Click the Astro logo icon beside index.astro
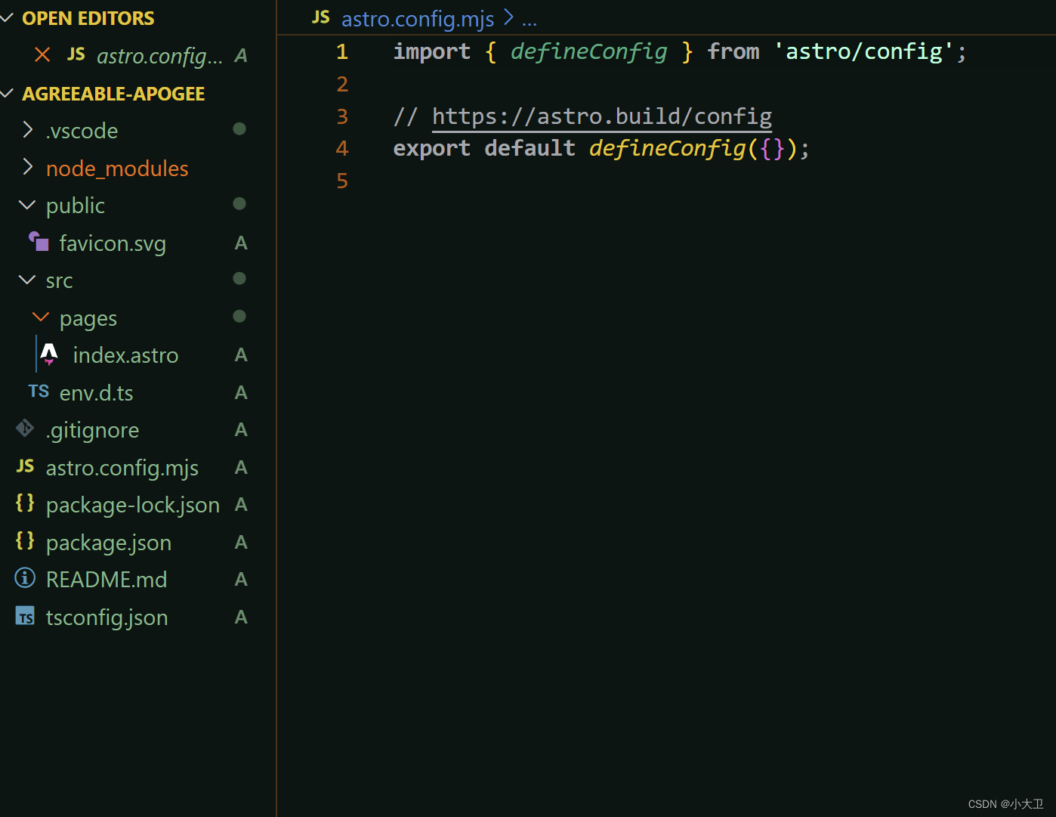The width and height of the screenshot is (1056, 817). 49,354
